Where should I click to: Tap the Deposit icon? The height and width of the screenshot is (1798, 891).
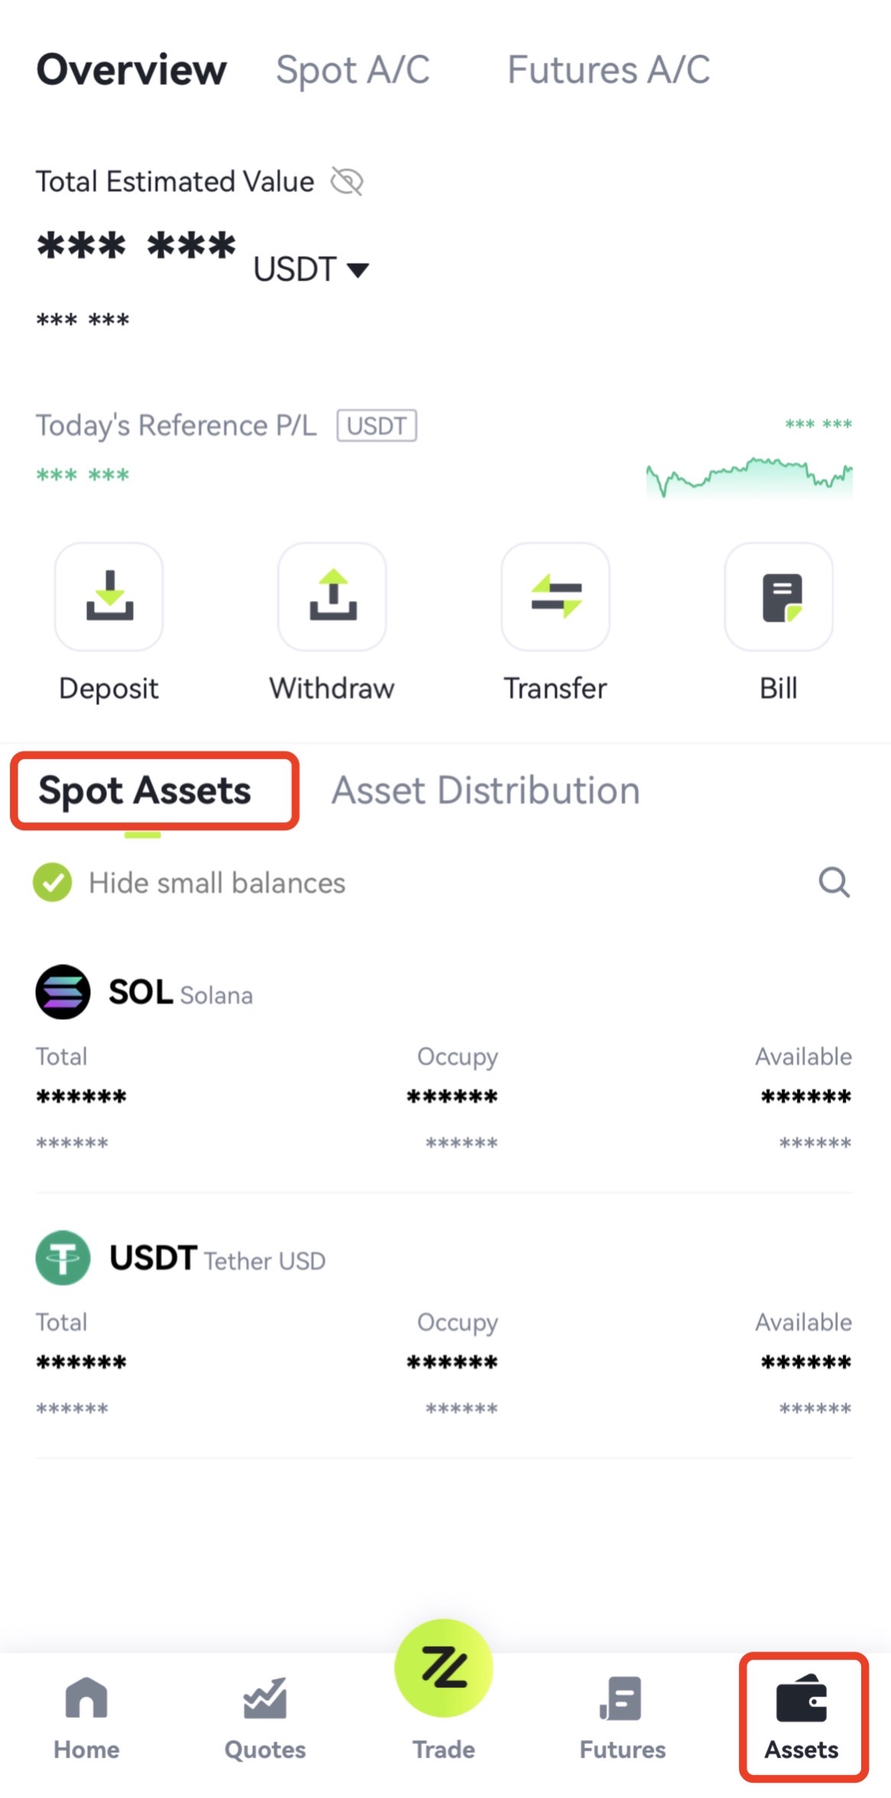109,597
